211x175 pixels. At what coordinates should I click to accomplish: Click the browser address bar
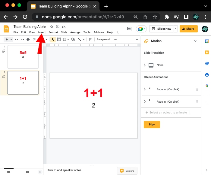(x=84, y=17)
